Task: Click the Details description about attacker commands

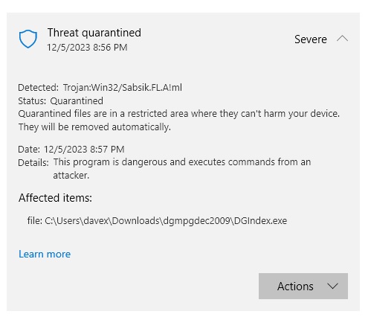Action: [182, 169]
